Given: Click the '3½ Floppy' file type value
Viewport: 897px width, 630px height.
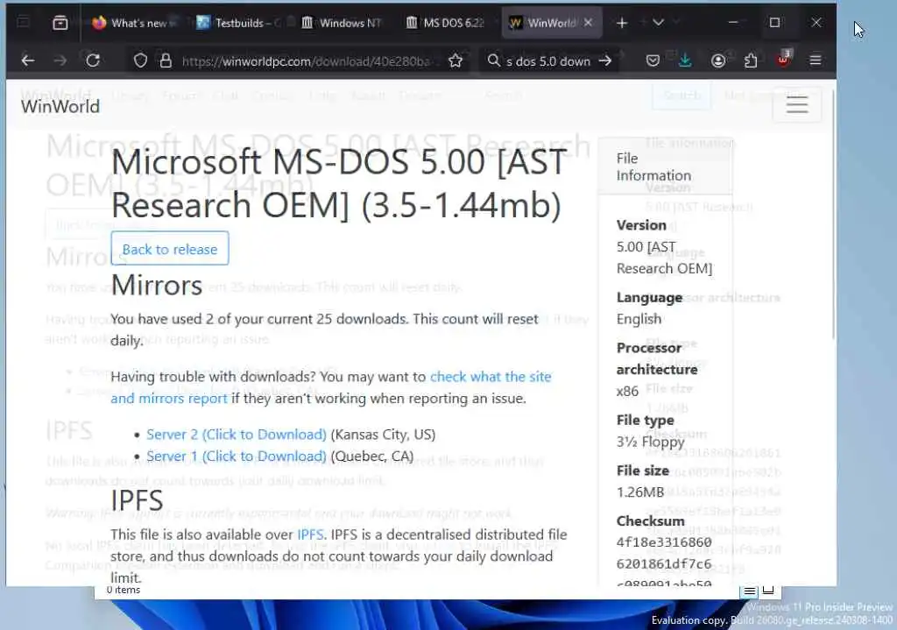Looking at the screenshot, I should click(x=650, y=442).
